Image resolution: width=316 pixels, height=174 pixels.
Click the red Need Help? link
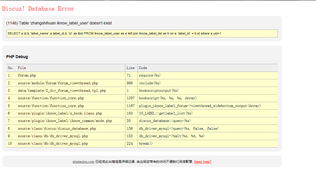click(202, 162)
